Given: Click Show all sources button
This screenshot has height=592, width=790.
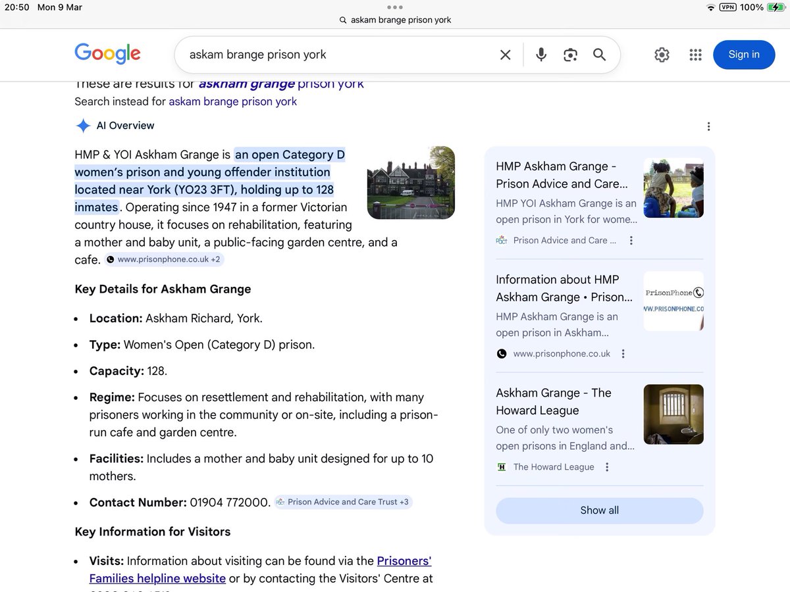Looking at the screenshot, I should 599,510.
